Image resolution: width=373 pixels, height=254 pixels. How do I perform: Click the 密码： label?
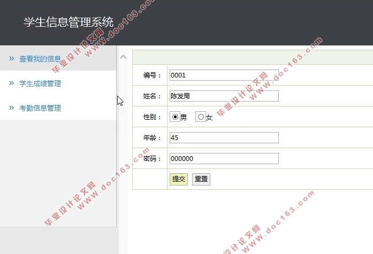(x=152, y=159)
